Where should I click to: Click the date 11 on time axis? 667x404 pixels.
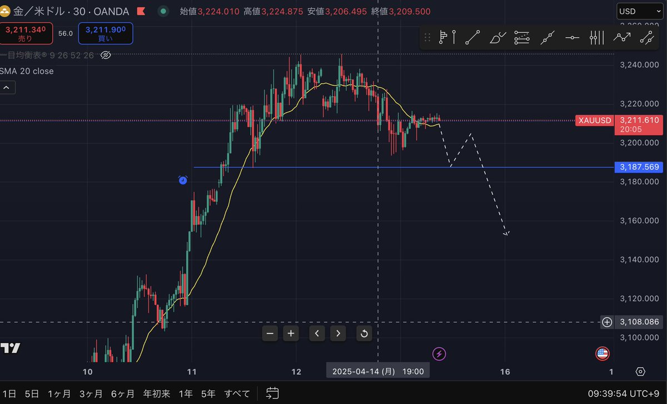(192, 372)
